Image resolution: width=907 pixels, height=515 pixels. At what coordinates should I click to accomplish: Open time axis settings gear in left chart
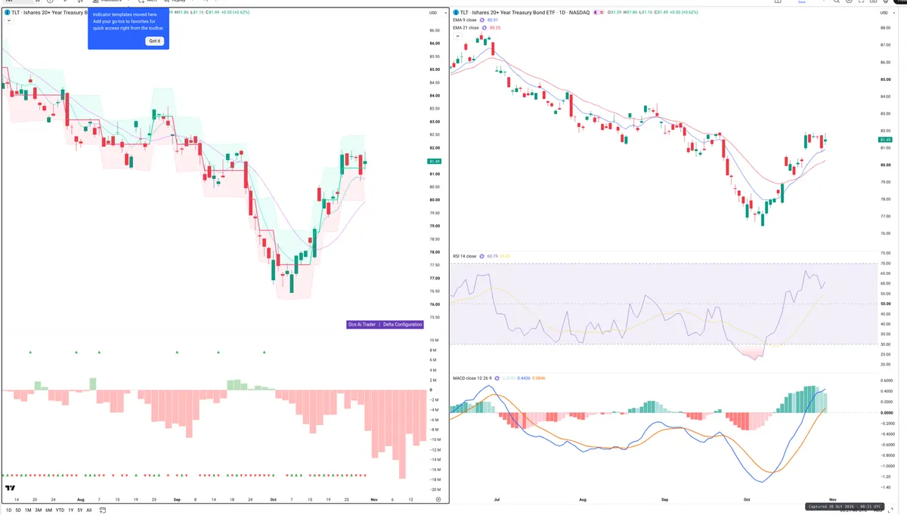coord(438,500)
